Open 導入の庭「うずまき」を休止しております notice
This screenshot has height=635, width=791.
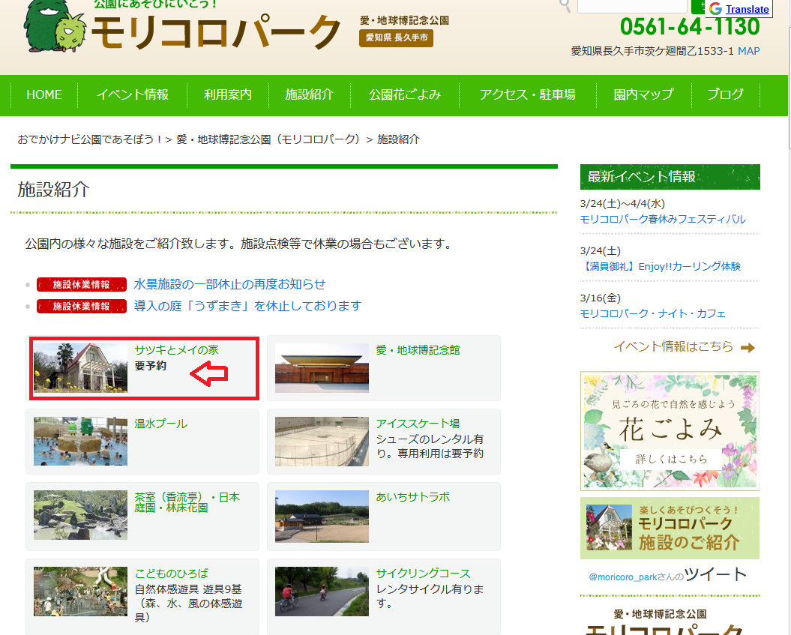coord(247,306)
